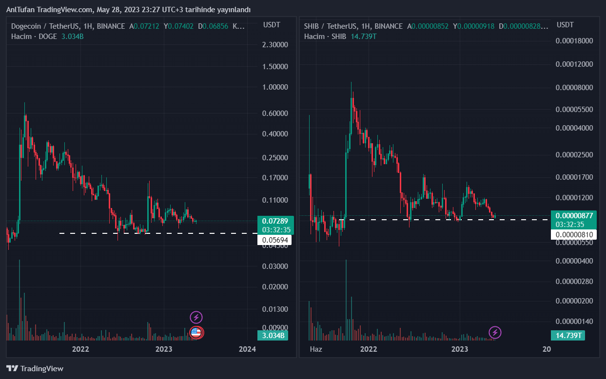Click the 2022 label on the Dogecoin time axis
Image resolution: width=606 pixels, height=379 pixels.
(x=80, y=349)
